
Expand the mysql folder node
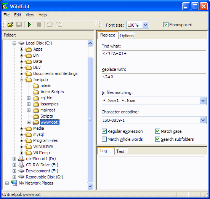point(21,134)
